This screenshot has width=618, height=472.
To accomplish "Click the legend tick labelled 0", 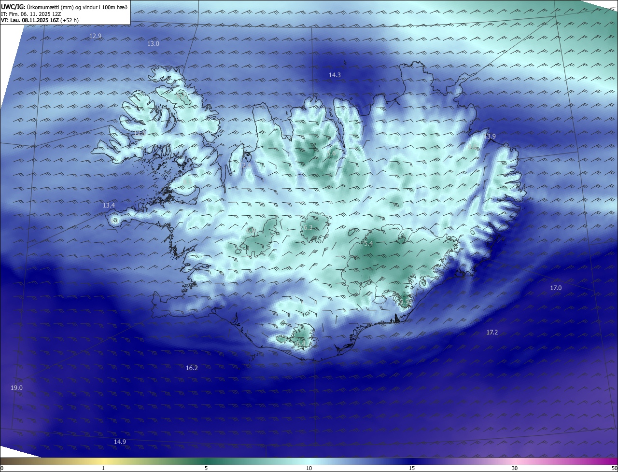I will click(2, 468).
